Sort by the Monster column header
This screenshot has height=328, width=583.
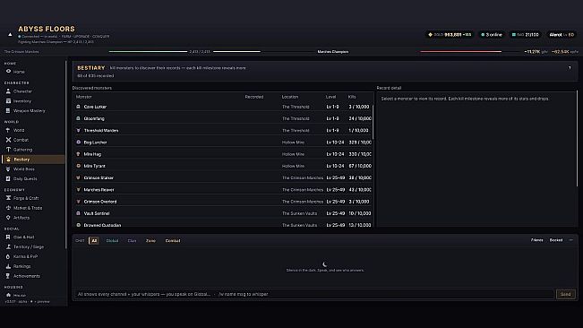click(83, 97)
